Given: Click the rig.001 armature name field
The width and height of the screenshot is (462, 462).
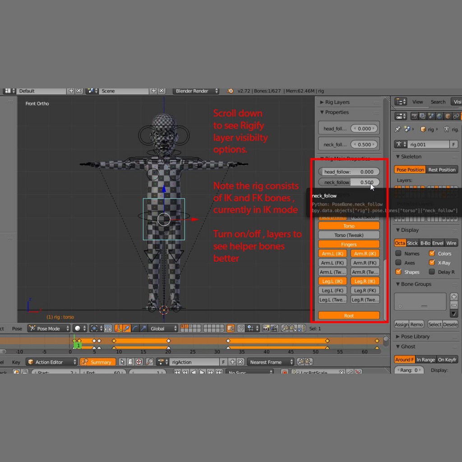Looking at the screenshot, I should point(429,145).
